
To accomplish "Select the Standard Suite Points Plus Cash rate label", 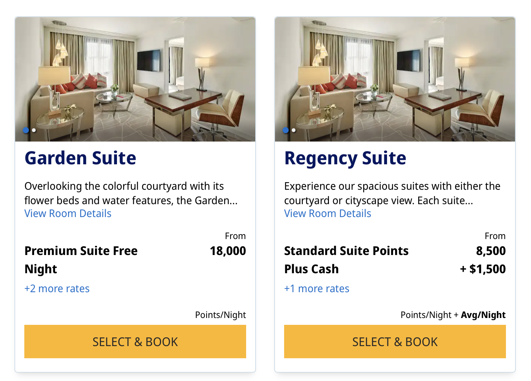I will 346,260.
